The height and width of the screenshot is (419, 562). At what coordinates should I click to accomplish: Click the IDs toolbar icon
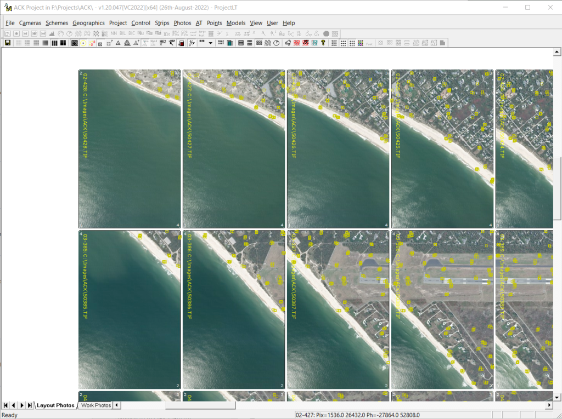tap(167, 33)
